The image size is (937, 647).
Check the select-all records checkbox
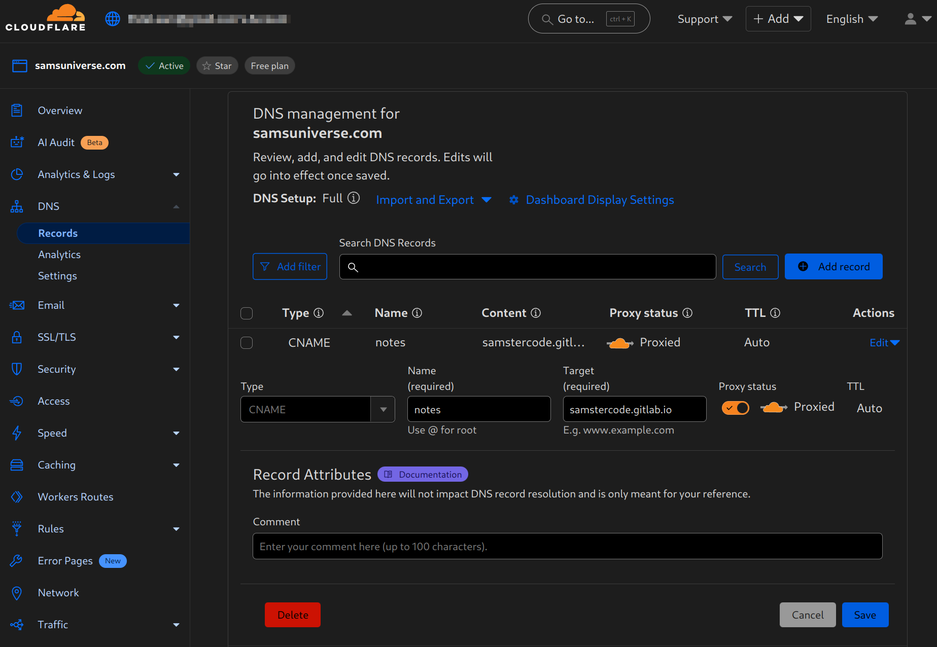pyautogui.click(x=247, y=313)
